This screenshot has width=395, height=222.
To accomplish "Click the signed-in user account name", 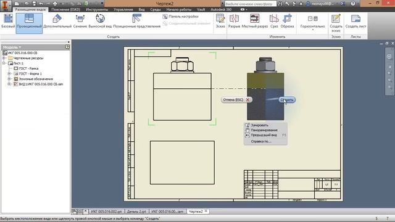I will (x=323, y=4).
